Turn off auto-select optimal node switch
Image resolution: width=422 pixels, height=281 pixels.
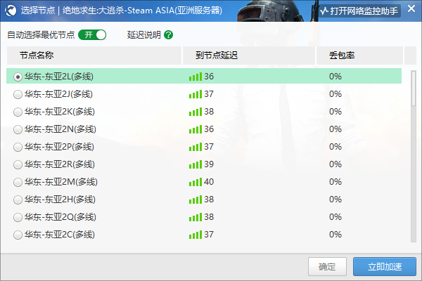click(x=92, y=35)
